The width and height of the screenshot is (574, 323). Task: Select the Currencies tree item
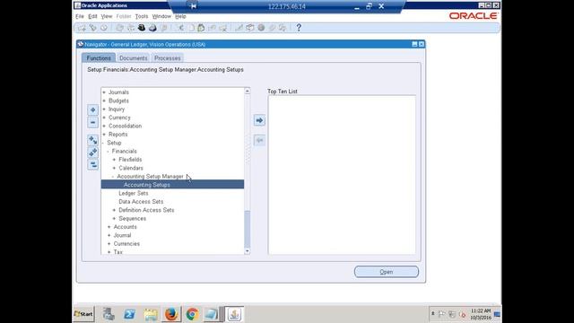pyautogui.click(x=126, y=244)
